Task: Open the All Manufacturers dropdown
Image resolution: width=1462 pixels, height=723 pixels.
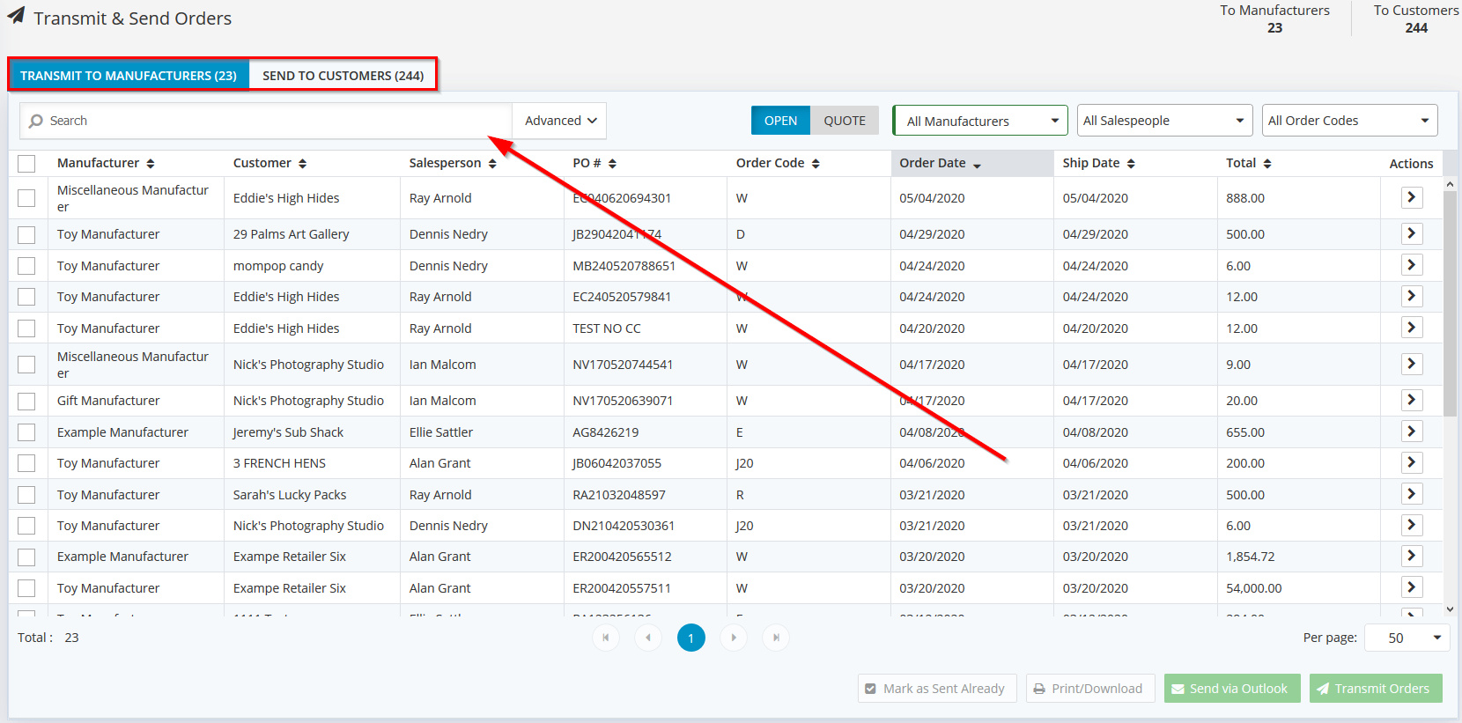Action: click(979, 121)
